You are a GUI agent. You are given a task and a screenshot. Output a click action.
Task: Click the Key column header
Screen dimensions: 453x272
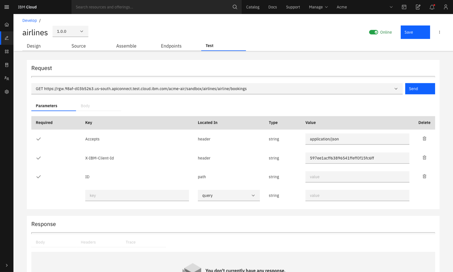tap(89, 122)
